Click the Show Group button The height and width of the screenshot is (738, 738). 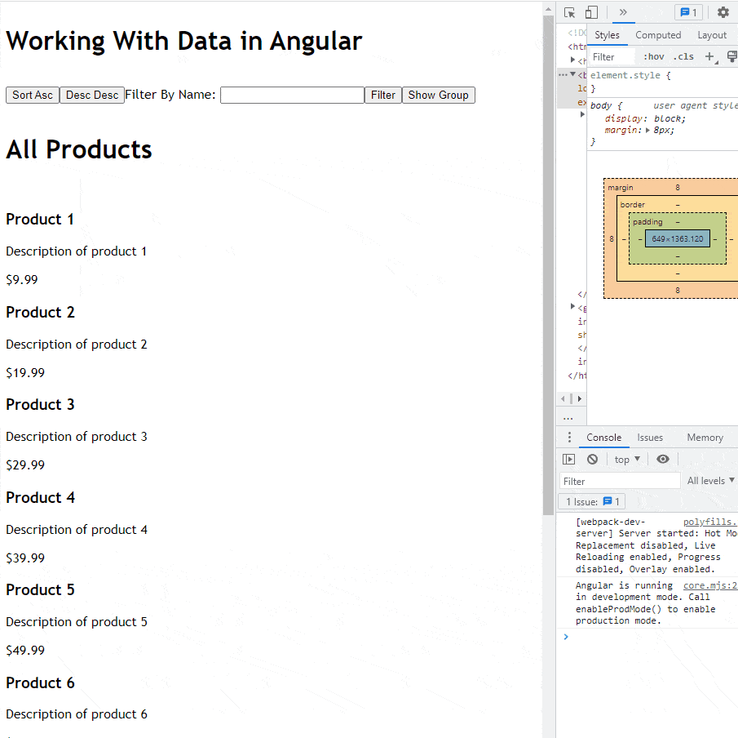point(438,95)
